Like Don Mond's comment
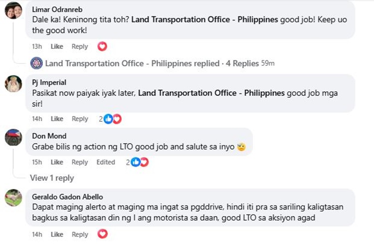This screenshot has width=374, height=244. (57, 162)
